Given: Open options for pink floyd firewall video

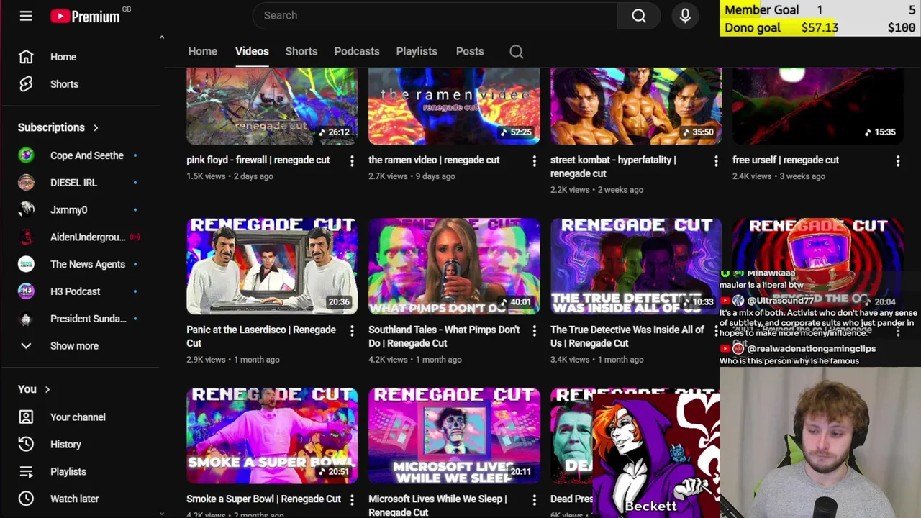Looking at the screenshot, I should (x=352, y=161).
